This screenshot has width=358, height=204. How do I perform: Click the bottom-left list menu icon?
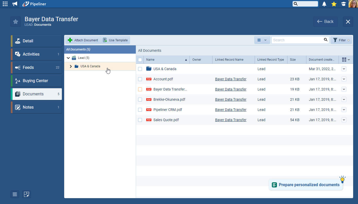tap(15, 194)
